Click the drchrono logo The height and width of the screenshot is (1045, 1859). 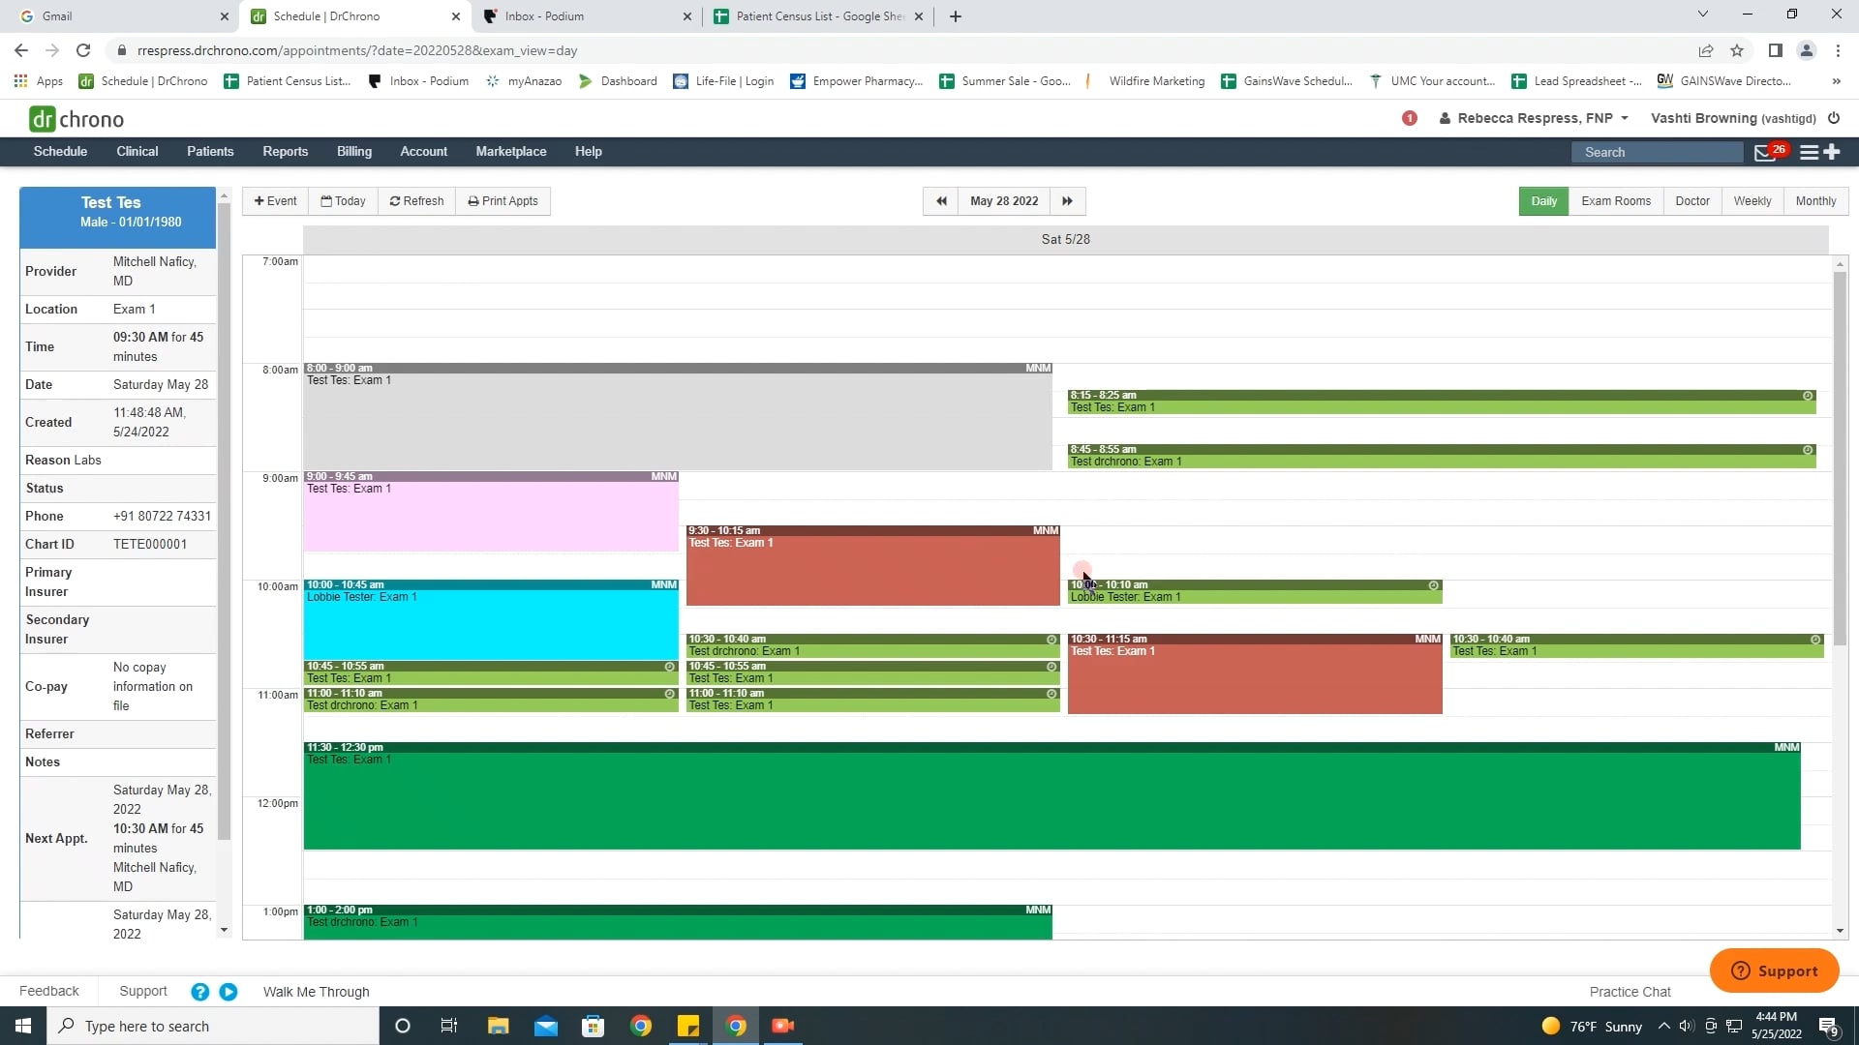(76, 119)
